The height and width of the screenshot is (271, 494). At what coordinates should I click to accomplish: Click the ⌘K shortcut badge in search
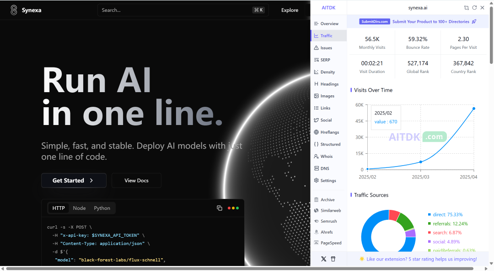[x=258, y=10]
